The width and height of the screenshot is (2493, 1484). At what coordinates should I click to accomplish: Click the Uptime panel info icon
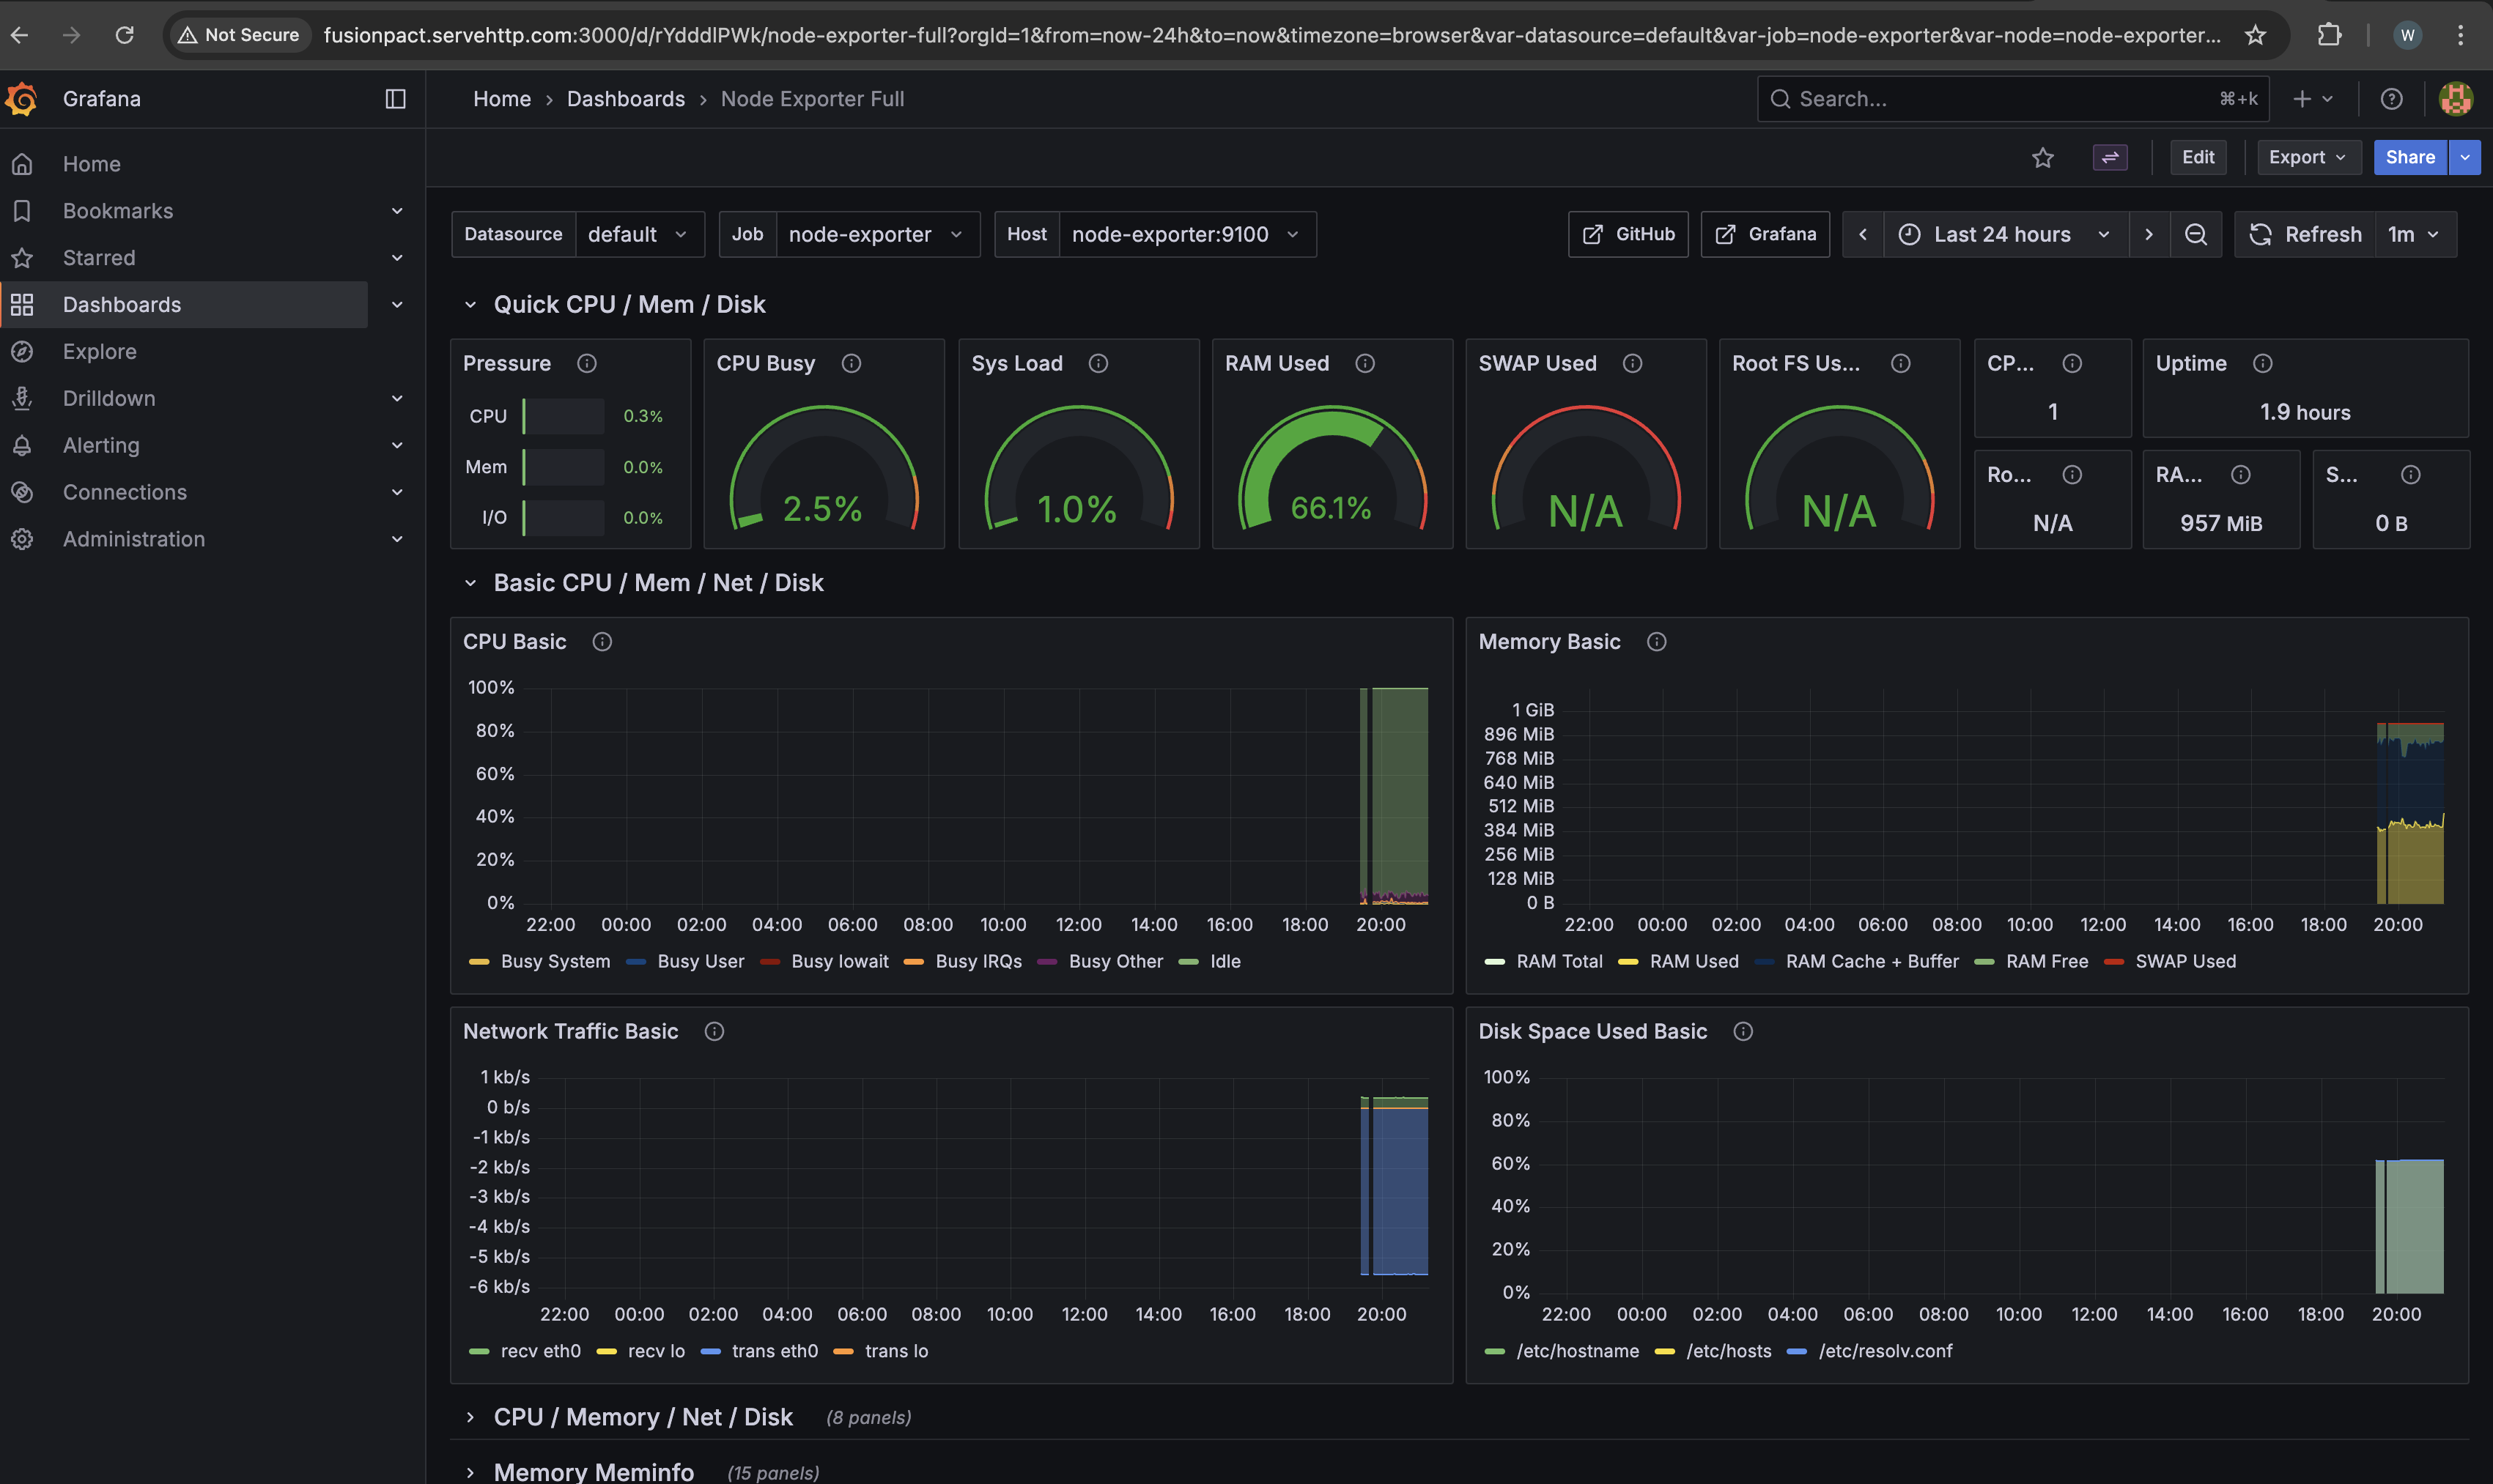pyautogui.click(x=2263, y=363)
